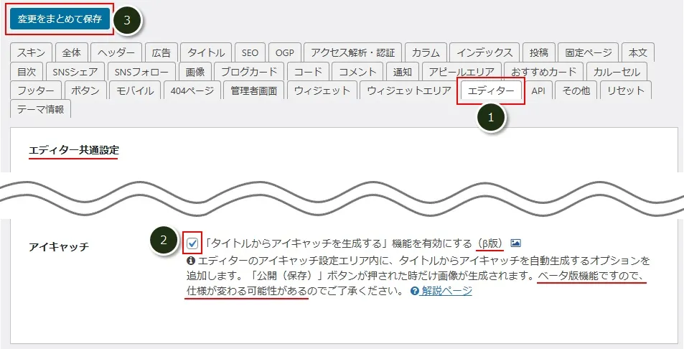684x349 pixels.
Task: Open the スキン tab
Action: coord(30,53)
